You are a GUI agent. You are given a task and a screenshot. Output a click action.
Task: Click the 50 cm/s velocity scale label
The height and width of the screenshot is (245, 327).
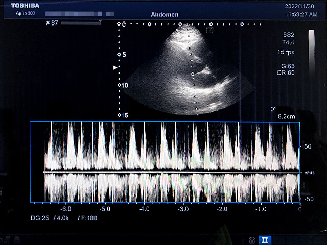(308, 146)
